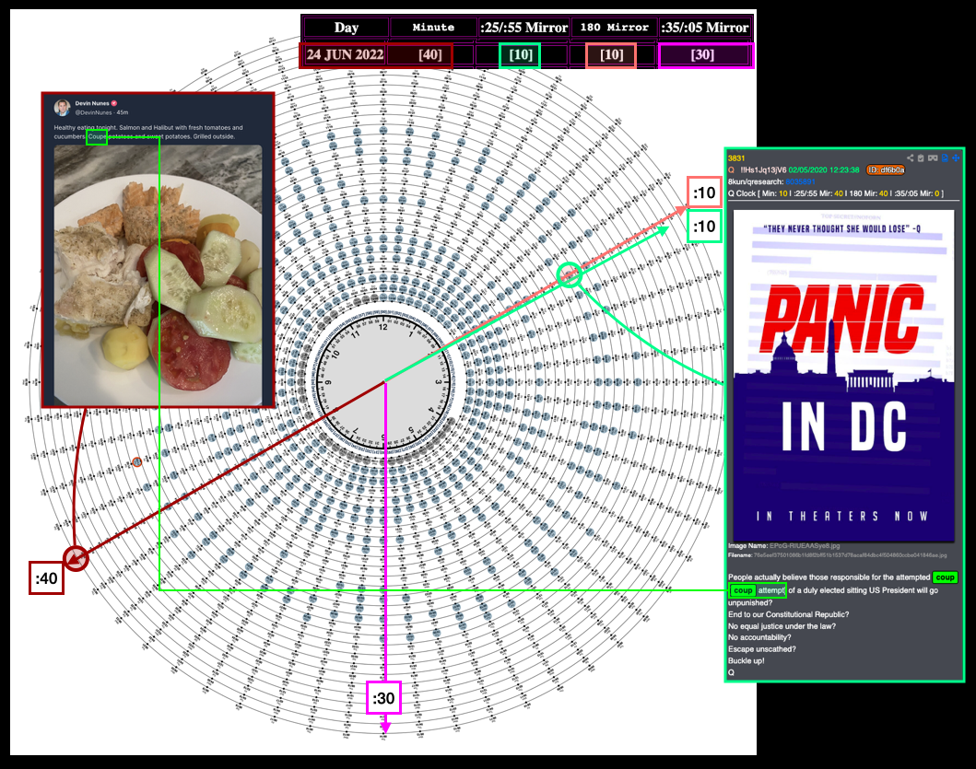This screenshot has width=976, height=769.
Task: Select the '[30]' value cell
Action: point(702,54)
